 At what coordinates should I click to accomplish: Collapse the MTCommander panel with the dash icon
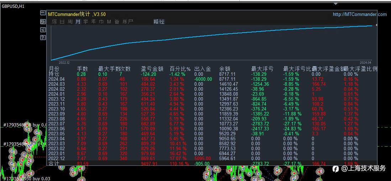tap(43, 13)
